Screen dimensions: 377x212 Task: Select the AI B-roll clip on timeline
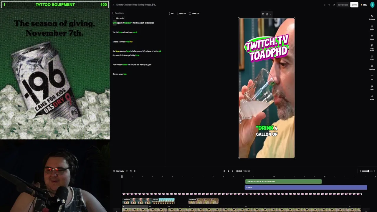(163, 201)
